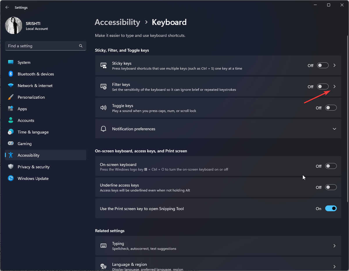Image resolution: width=349 pixels, height=271 pixels.
Task: Click the Privacy & security shield icon
Action: [11, 167]
